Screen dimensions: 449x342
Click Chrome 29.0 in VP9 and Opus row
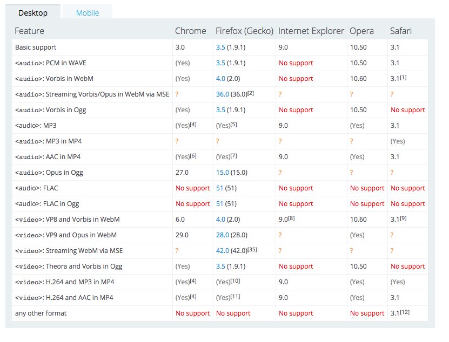[182, 235]
